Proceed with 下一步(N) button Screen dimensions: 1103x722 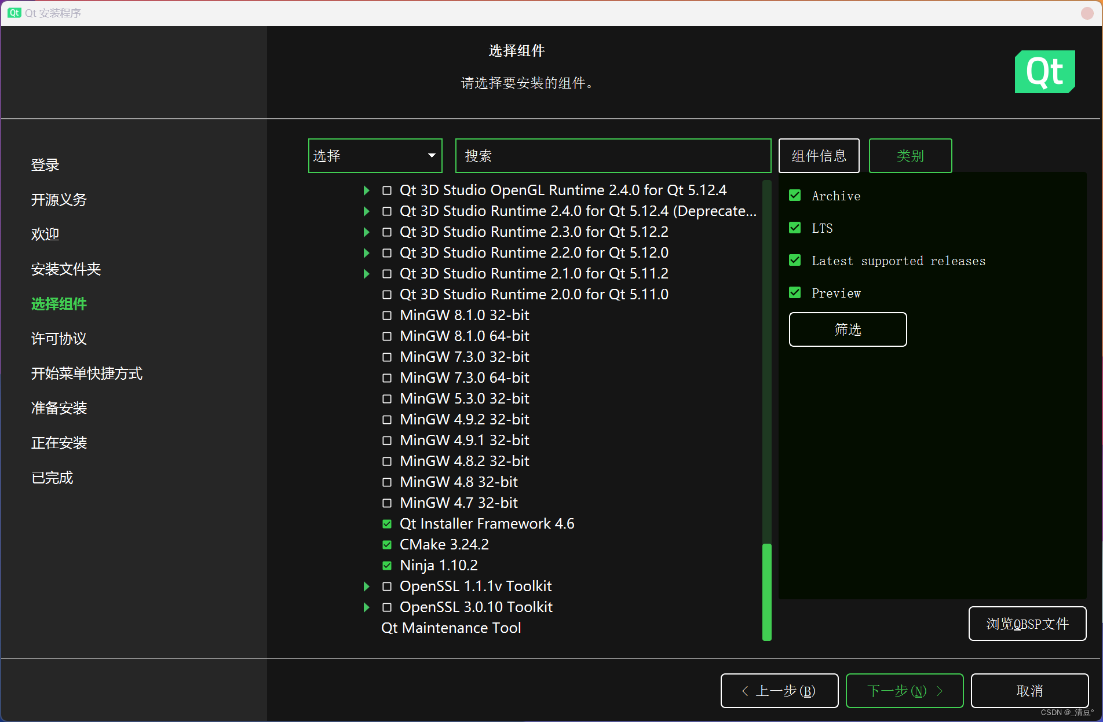[x=904, y=691]
